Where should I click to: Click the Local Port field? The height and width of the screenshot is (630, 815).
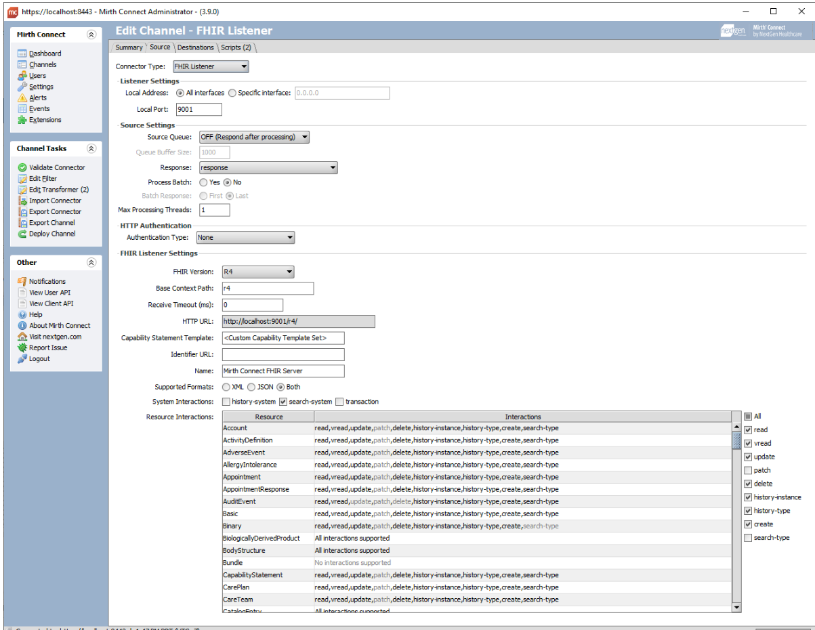tap(198, 109)
